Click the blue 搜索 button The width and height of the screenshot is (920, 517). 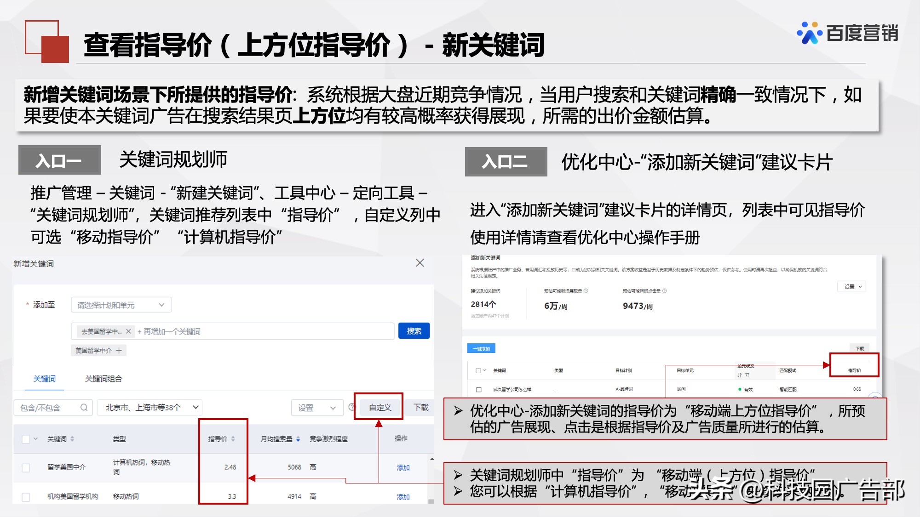414,331
